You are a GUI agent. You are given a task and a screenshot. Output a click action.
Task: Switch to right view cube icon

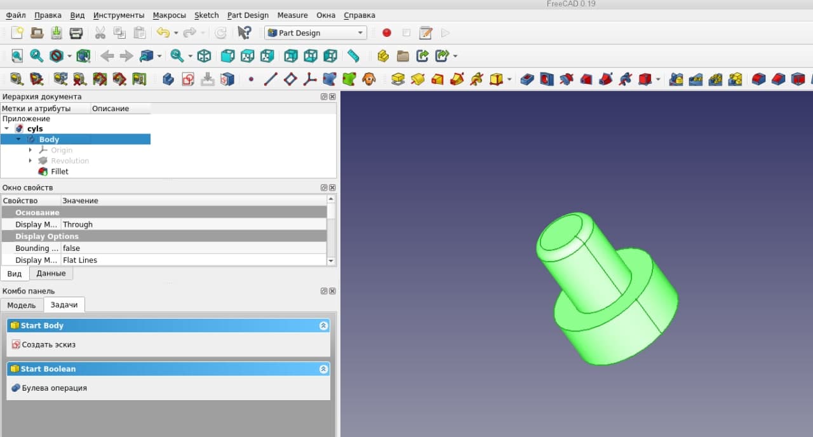click(x=267, y=56)
